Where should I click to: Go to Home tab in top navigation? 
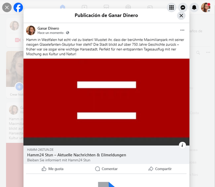tap(62, 7)
